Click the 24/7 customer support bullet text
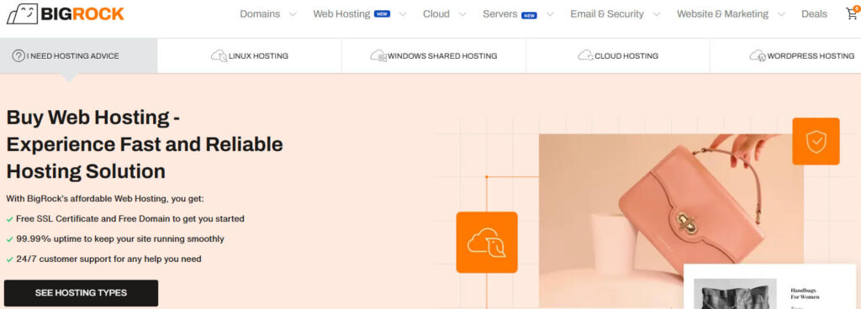This screenshot has height=309, width=861. (108, 259)
